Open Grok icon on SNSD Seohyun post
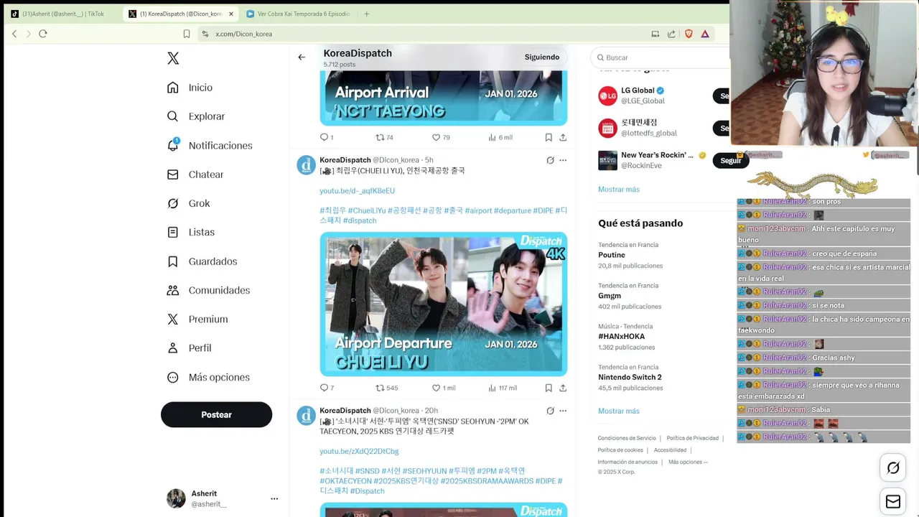Viewport: 919px width, 517px height. 550,411
